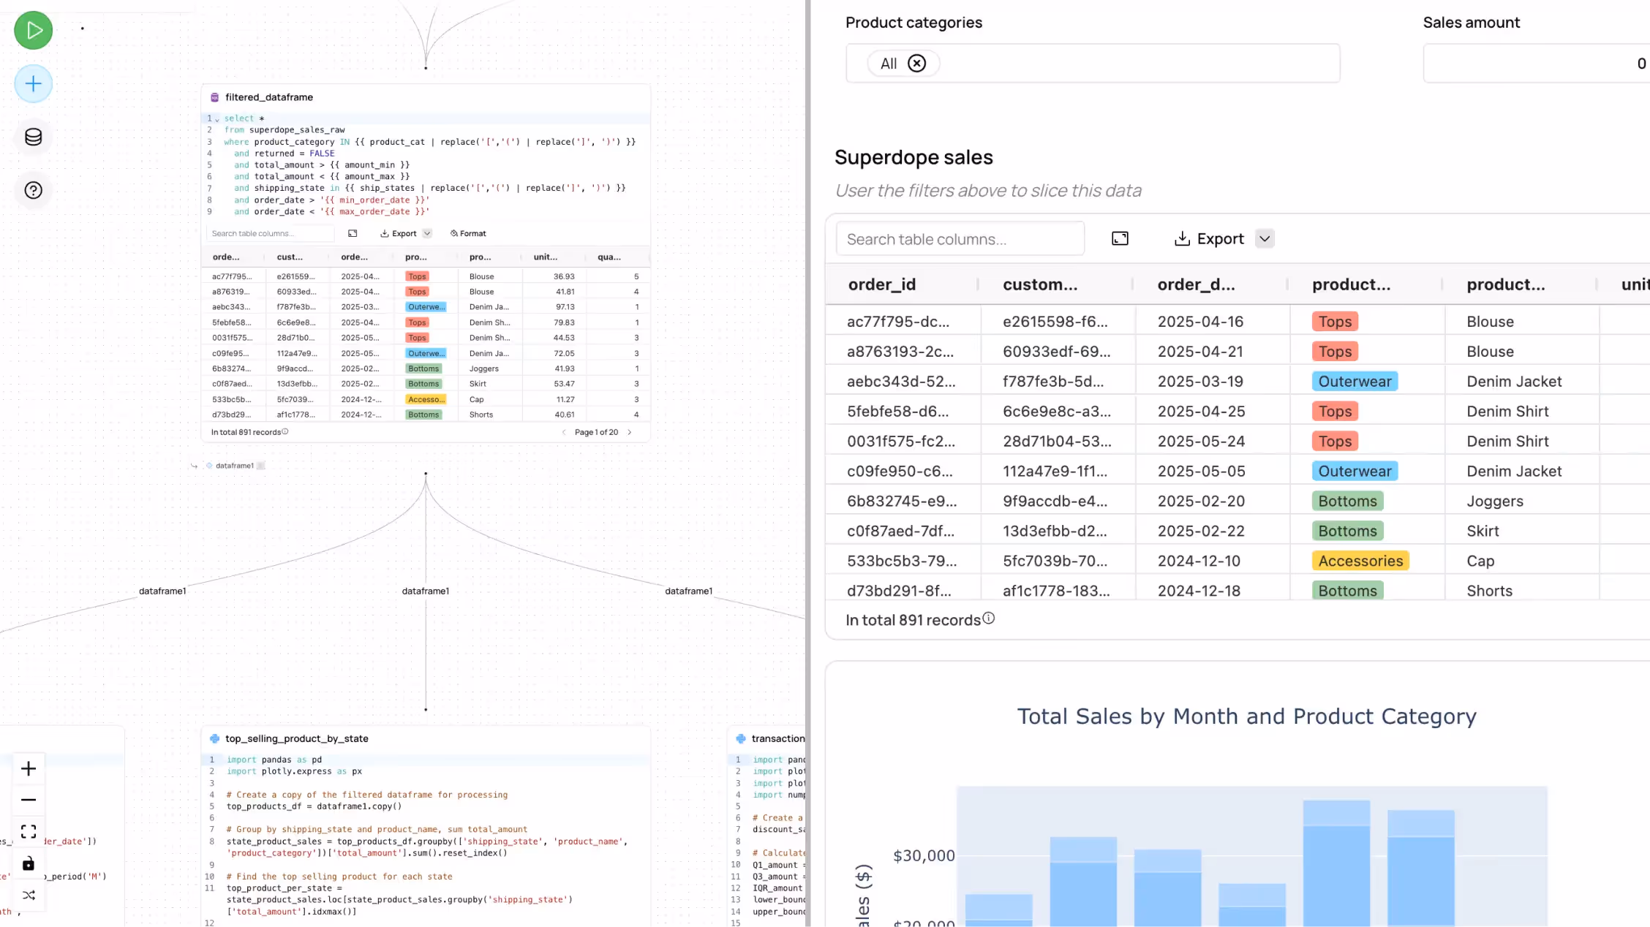Click Format in filtered_dataframe toolbar

(468, 233)
